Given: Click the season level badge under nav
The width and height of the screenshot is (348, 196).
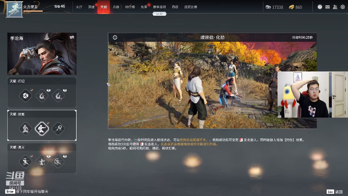Looking at the screenshot, I should click(x=159, y=14).
